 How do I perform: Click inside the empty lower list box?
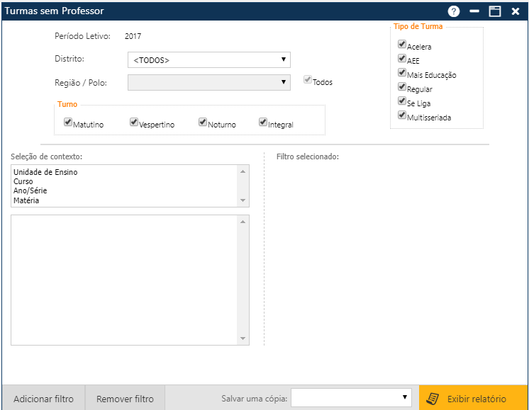(x=125, y=280)
